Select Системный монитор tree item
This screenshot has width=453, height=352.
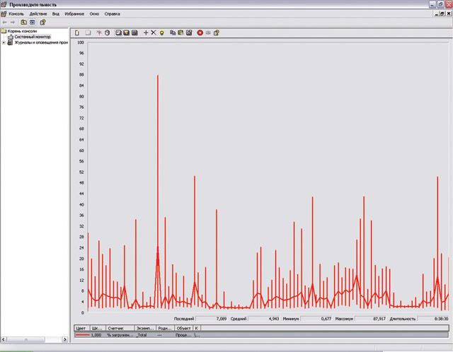coord(33,37)
